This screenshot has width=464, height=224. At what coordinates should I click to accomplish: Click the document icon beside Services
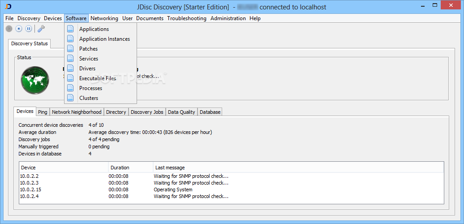click(x=70, y=58)
